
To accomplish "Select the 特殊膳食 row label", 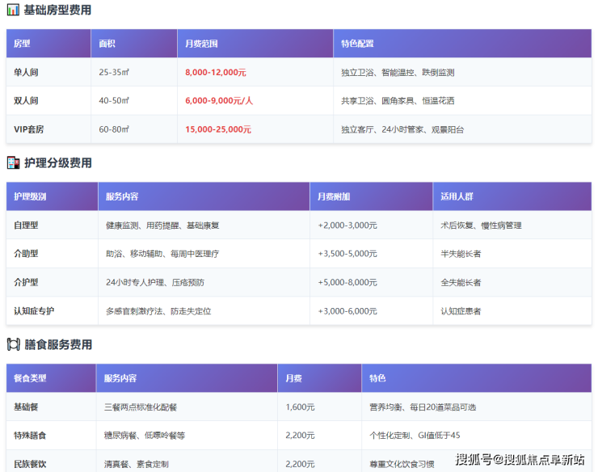I will (x=30, y=436).
